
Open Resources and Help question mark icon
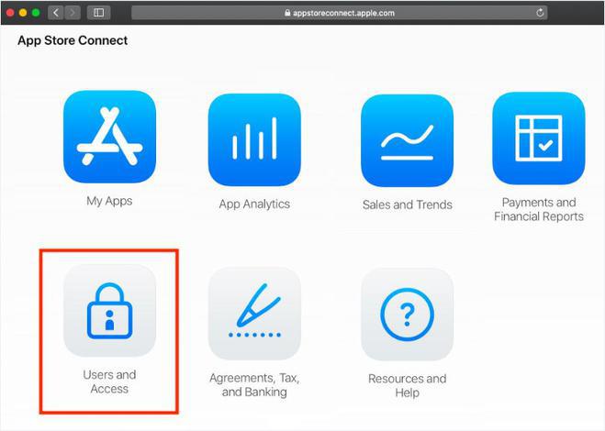(407, 315)
